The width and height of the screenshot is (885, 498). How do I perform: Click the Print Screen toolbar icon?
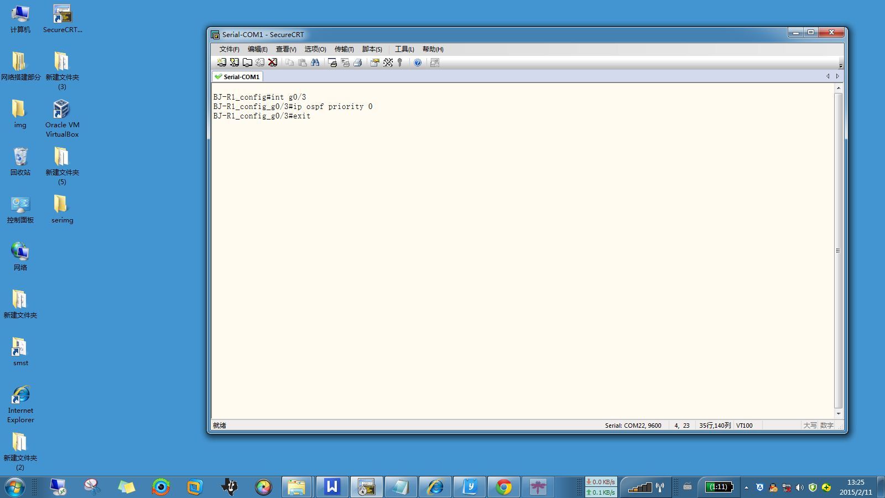tap(332, 63)
